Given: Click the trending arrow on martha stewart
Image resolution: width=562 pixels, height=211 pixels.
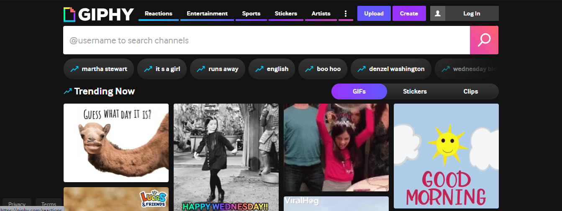Looking at the screenshot, I should (x=74, y=69).
